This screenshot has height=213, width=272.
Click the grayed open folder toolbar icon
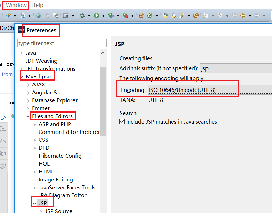click(48, 16)
